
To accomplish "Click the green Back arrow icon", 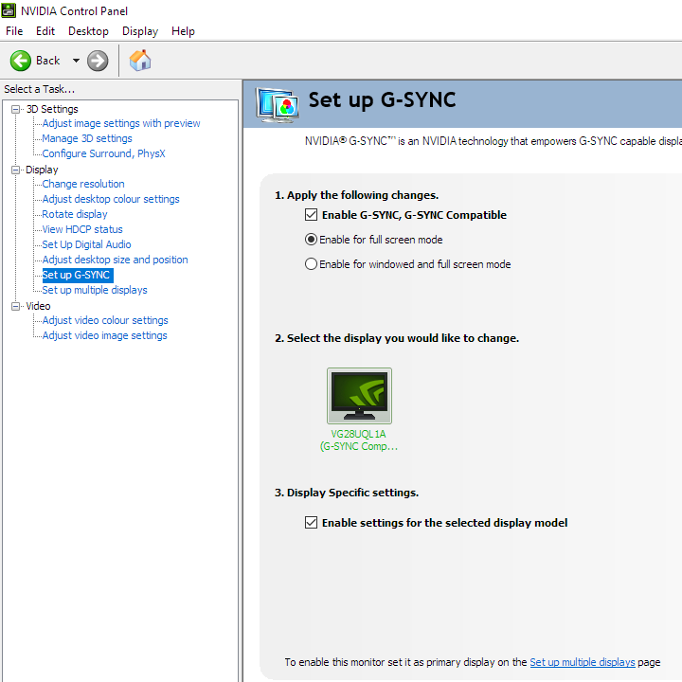I will click(21, 61).
